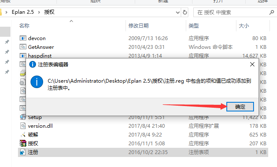The height and width of the screenshot is (167, 277).
Task: Select the Setup installer icon
Action: 23,117
